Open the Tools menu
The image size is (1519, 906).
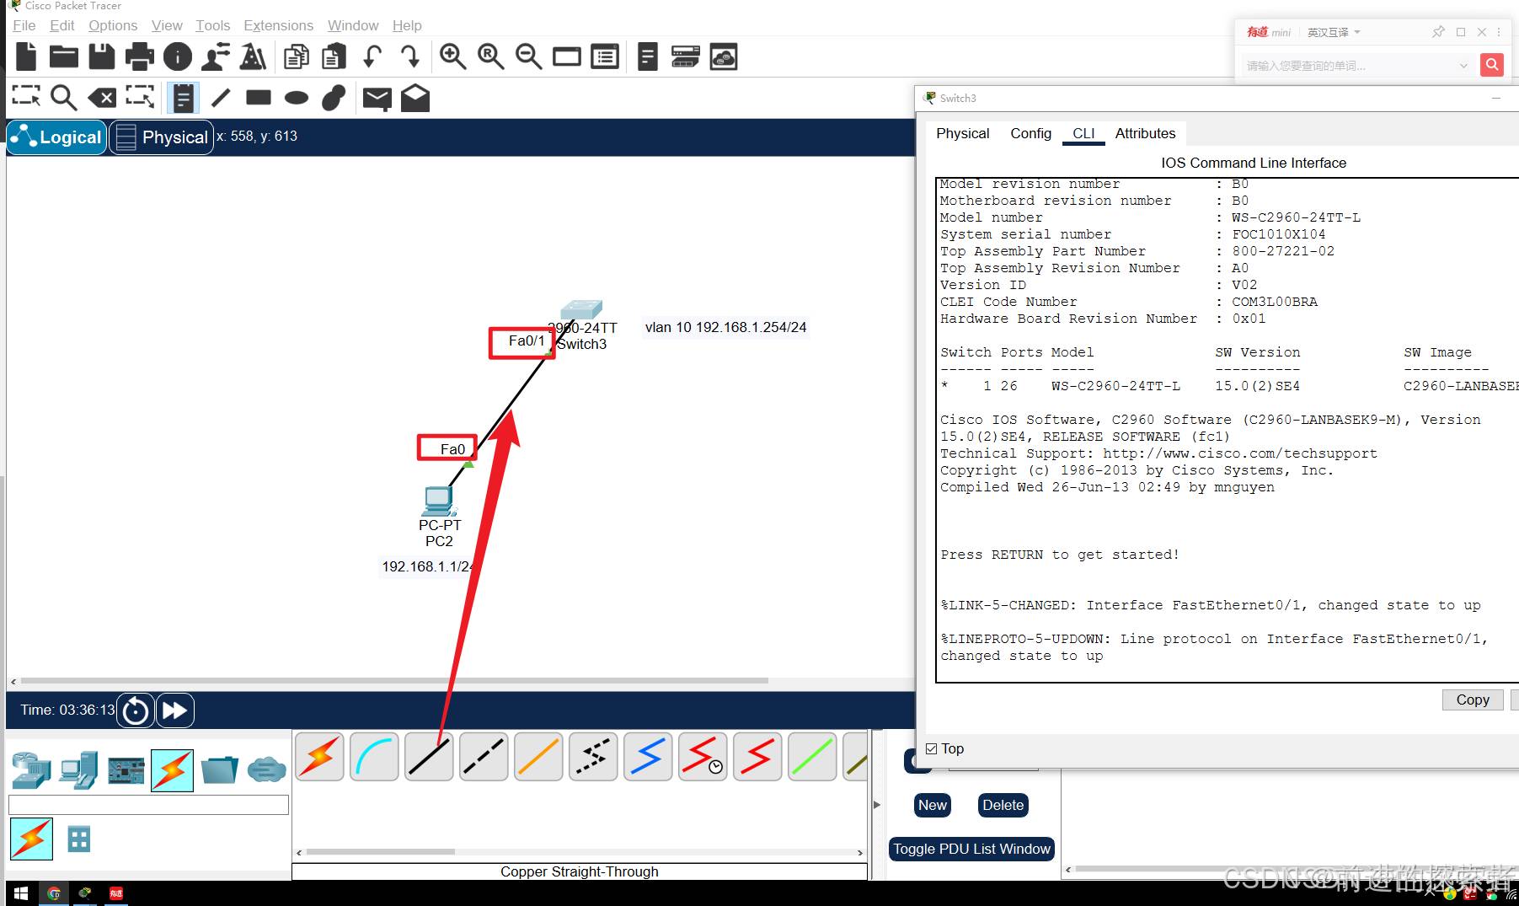click(212, 25)
